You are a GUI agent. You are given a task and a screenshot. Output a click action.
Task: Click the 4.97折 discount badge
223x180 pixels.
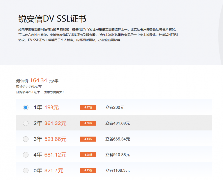(88, 107)
